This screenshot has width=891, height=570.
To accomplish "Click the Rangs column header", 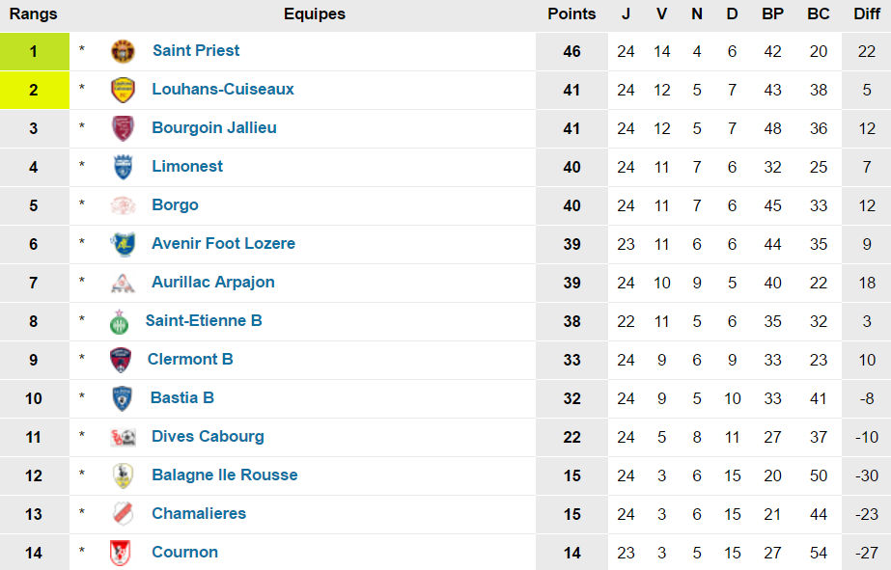I will click(x=34, y=14).
